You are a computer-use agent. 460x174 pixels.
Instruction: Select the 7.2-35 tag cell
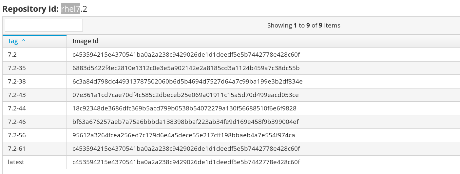click(x=17, y=68)
